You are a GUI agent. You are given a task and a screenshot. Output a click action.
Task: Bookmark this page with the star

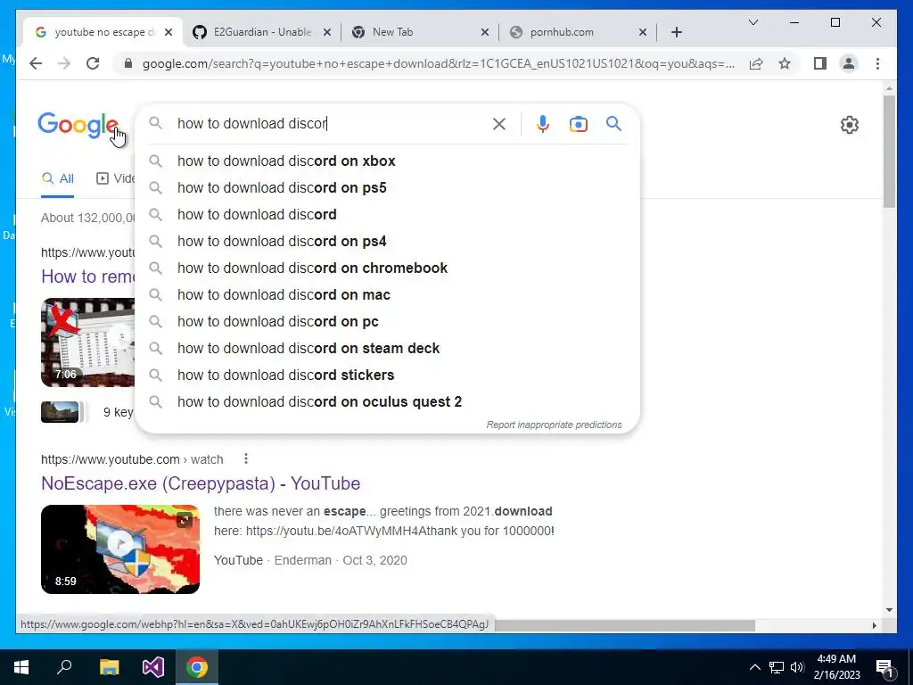785,63
